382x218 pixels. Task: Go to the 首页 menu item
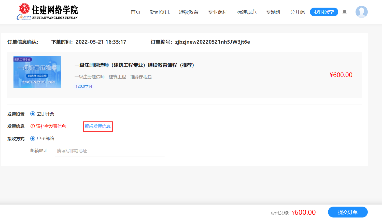coord(136,12)
